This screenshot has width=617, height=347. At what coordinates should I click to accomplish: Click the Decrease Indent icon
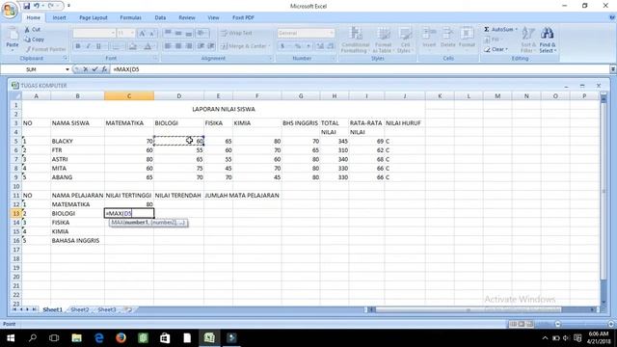coord(201,46)
